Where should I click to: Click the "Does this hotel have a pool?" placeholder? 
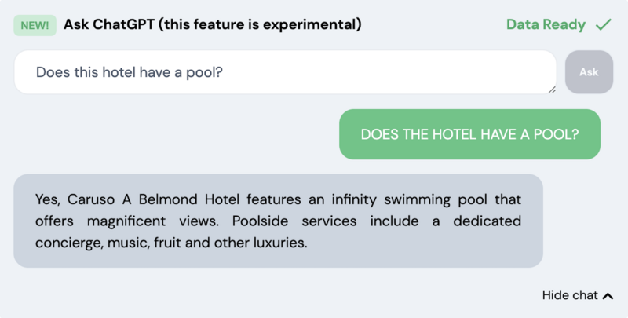click(x=129, y=72)
